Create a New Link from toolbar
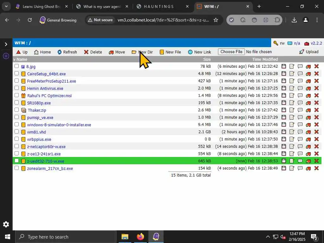 tap(200, 52)
